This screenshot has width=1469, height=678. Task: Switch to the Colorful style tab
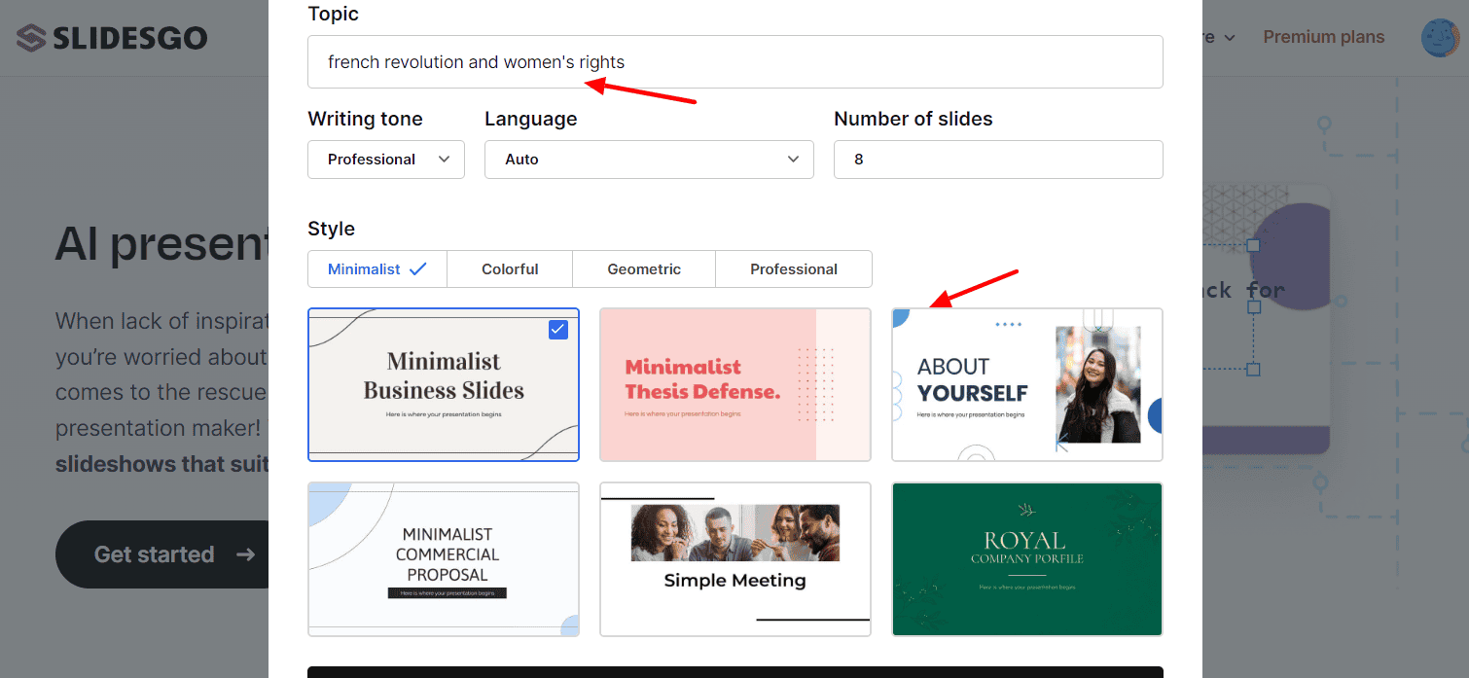pyautogui.click(x=510, y=269)
